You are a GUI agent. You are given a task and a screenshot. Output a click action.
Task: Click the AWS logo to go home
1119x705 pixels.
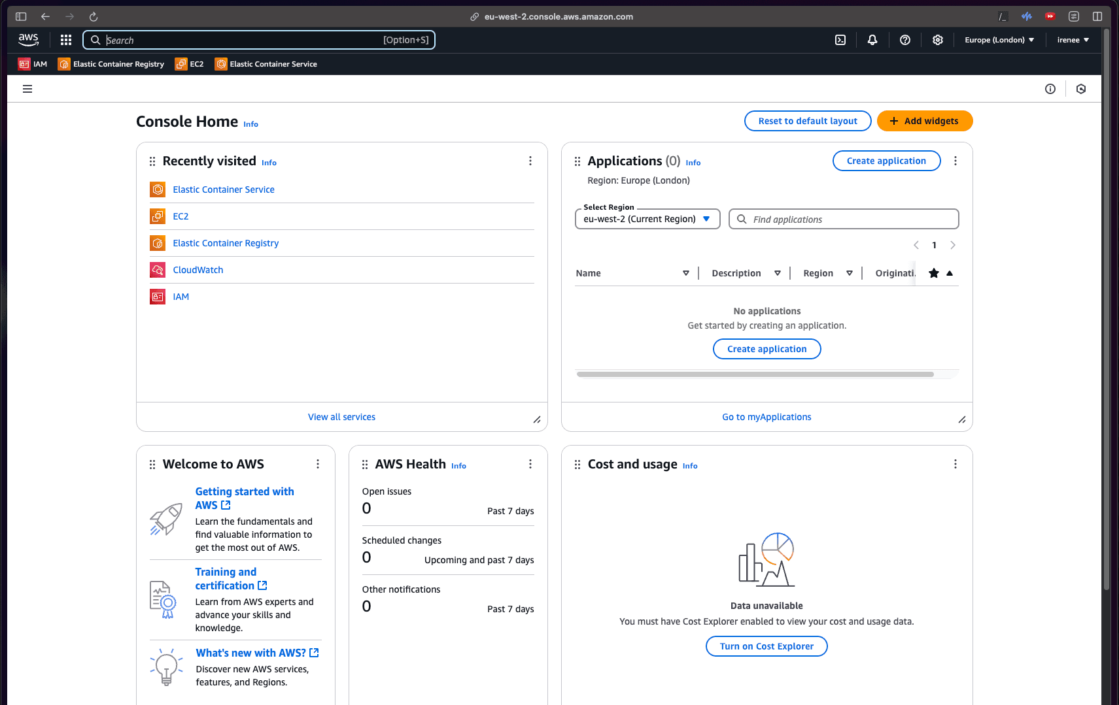(x=28, y=39)
